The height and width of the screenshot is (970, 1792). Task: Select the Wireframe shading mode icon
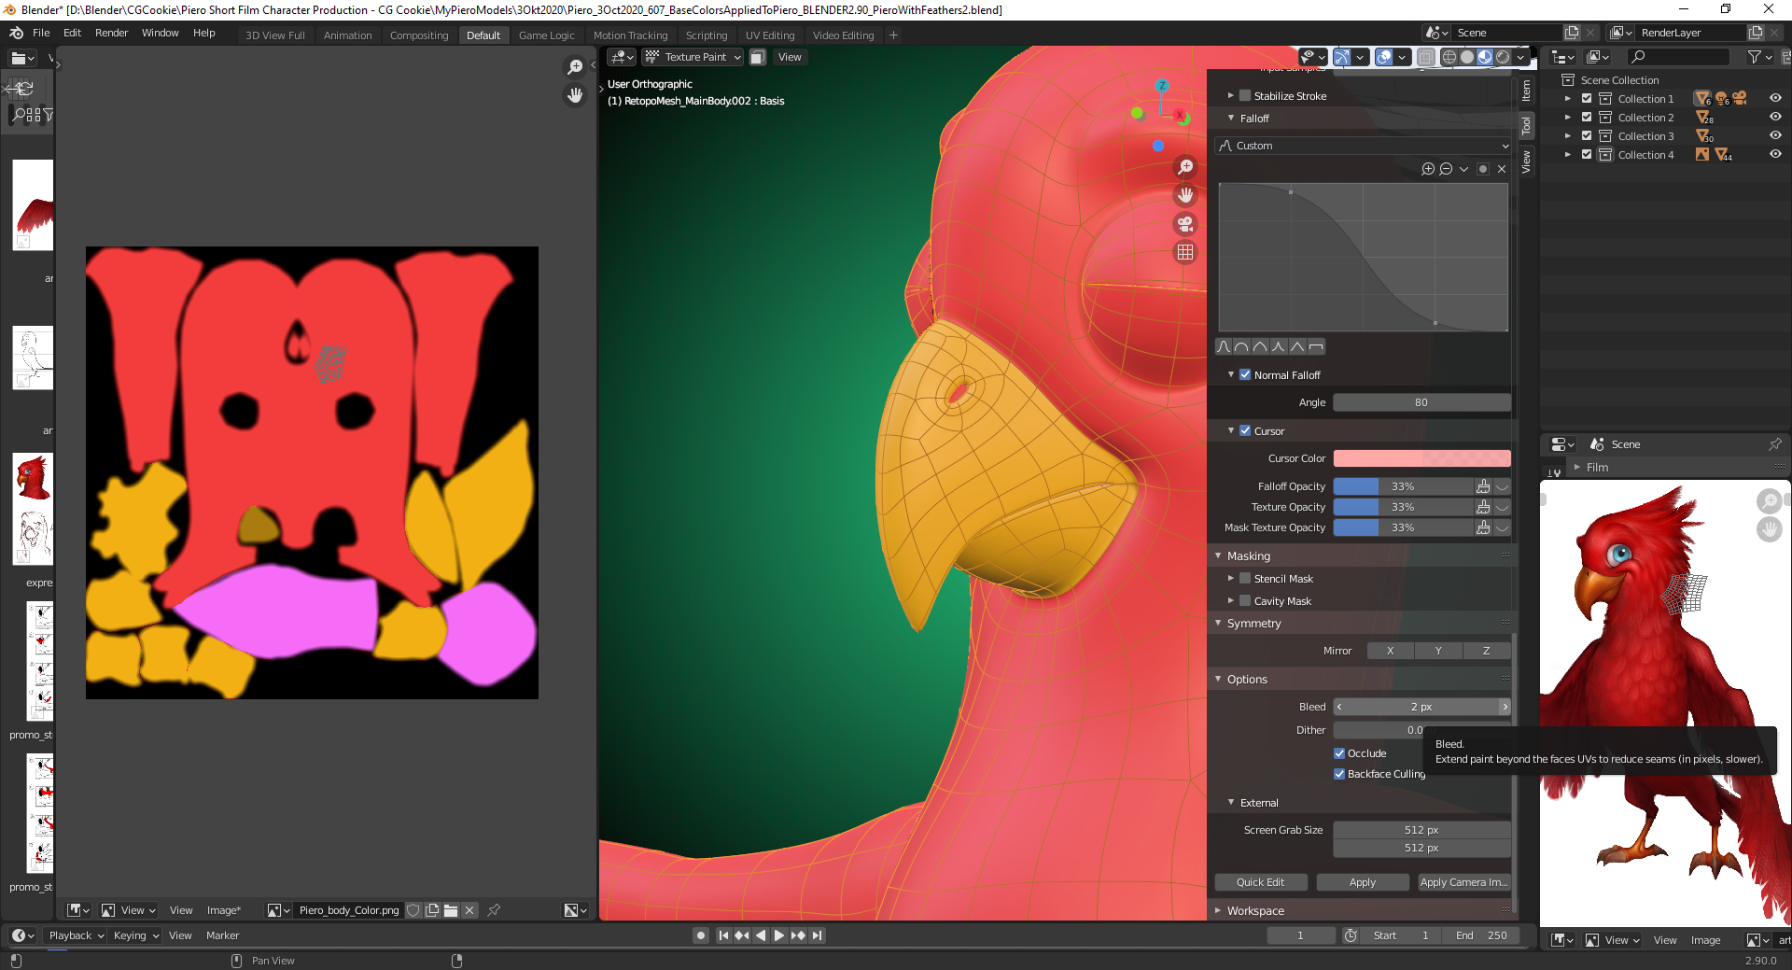tap(1449, 58)
